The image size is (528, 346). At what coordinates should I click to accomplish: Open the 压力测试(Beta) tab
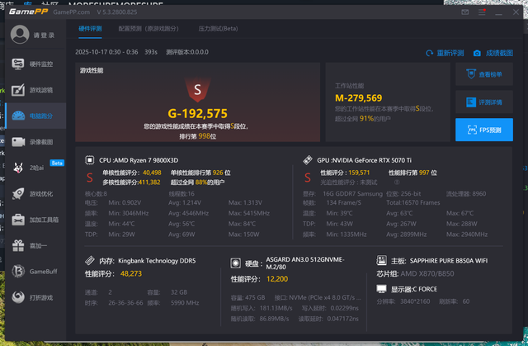point(218,28)
